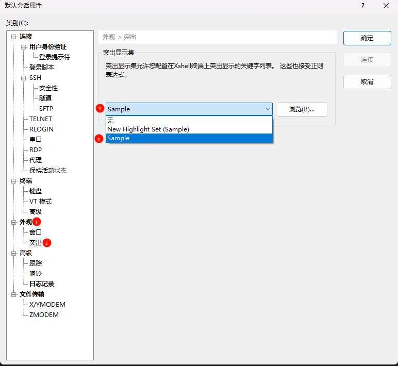The width and height of the screenshot is (398, 366).
Task: Open the 登录脚本 tree item
Action: [x=42, y=68]
